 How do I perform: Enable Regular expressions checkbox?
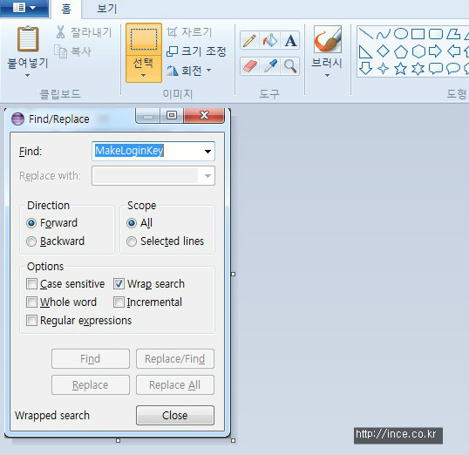(31, 321)
